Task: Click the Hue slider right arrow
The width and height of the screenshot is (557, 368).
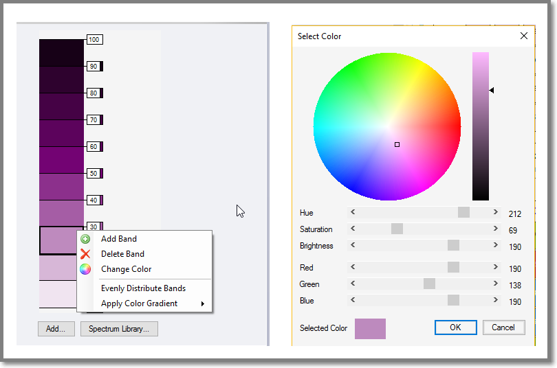Action: pos(495,213)
